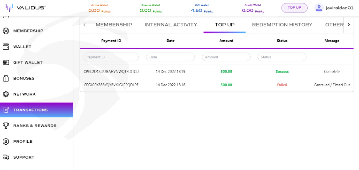The width and height of the screenshot is (359, 170).
Task: Open Network in the sidebar
Action: coord(24,94)
